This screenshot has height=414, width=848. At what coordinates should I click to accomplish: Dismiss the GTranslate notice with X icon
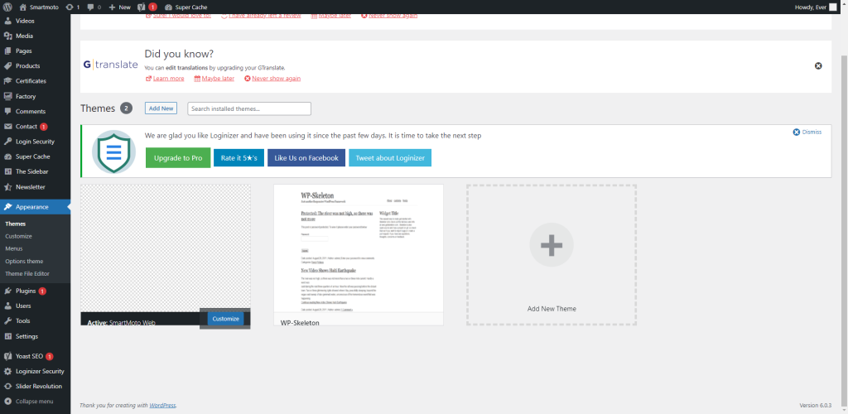tap(818, 66)
